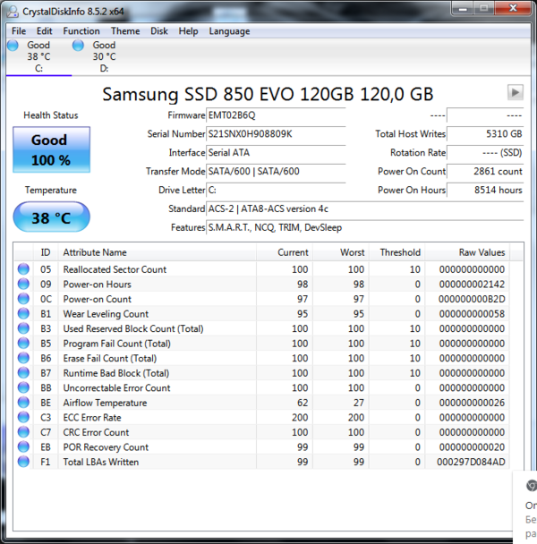Click Rotation Rate value ---- (SSD)
537x544 pixels.
(x=485, y=153)
